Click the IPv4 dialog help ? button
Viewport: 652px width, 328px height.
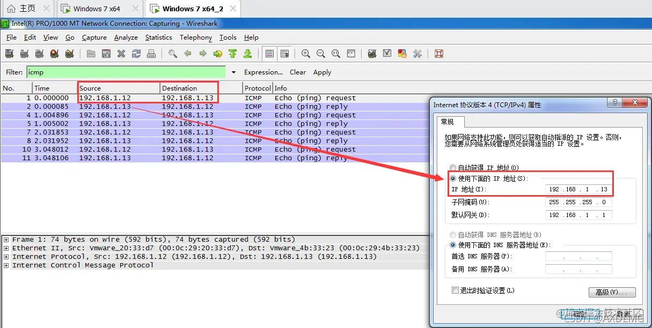pyautogui.click(x=614, y=103)
